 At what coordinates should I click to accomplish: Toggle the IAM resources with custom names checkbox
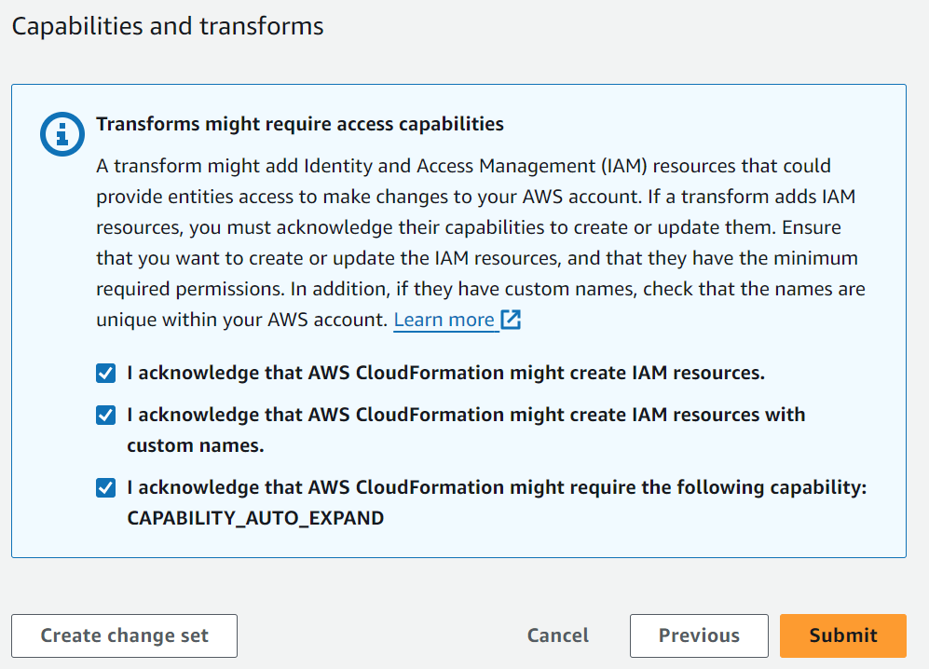106,416
